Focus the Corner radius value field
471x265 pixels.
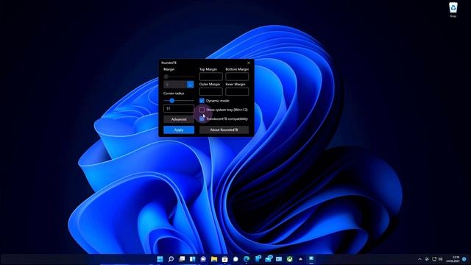pos(179,108)
